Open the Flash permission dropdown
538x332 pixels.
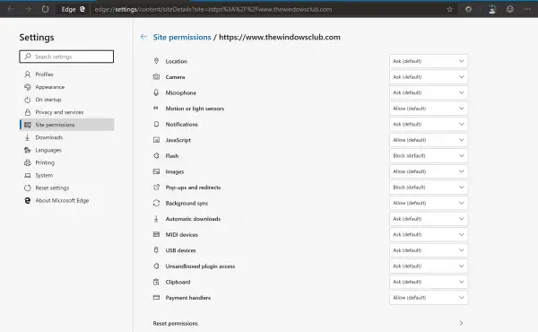tap(429, 156)
